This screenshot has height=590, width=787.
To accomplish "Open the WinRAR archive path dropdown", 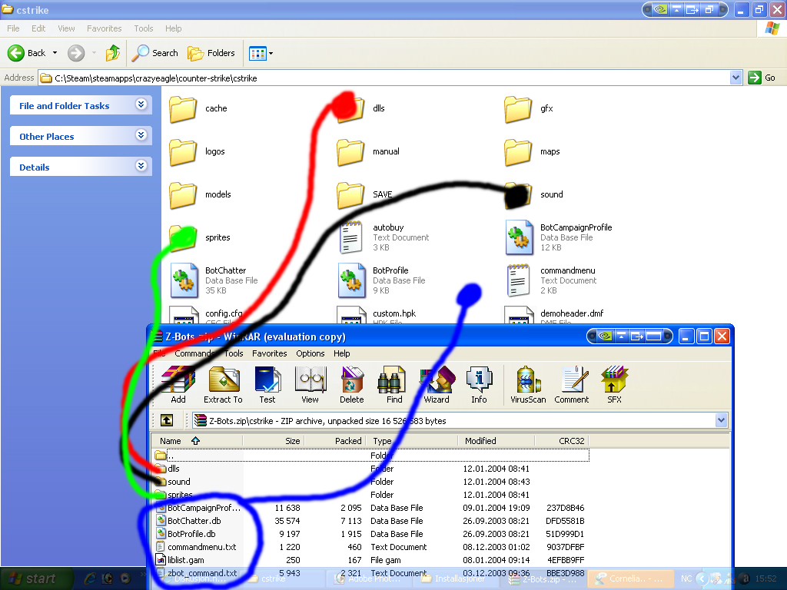I will [x=721, y=420].
